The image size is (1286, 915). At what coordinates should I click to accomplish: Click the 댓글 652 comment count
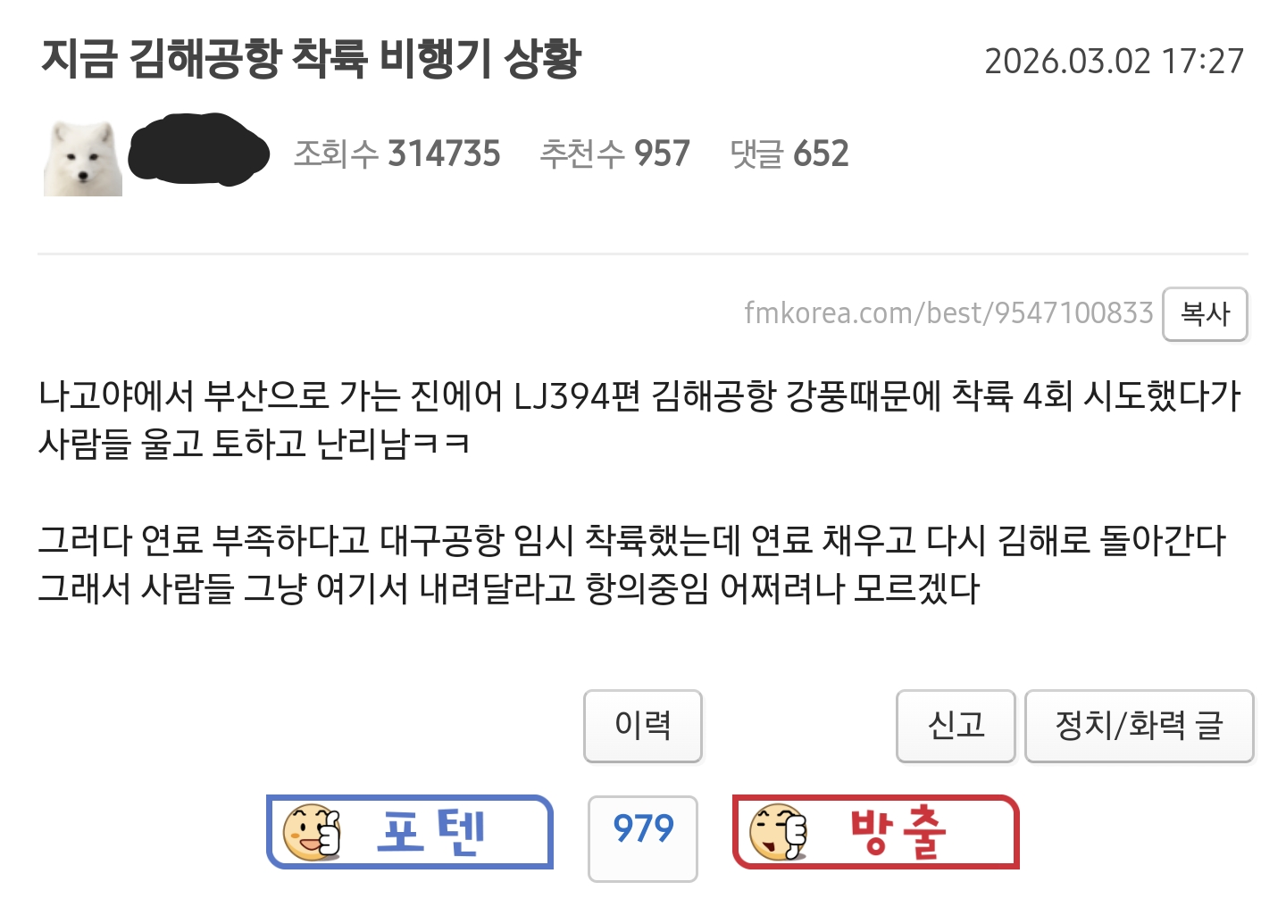coord(789,154)
